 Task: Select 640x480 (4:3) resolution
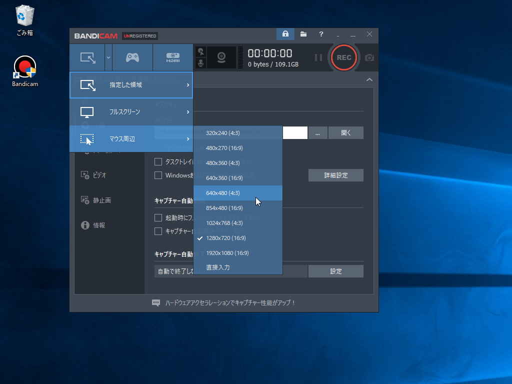(x=237, y=193)
